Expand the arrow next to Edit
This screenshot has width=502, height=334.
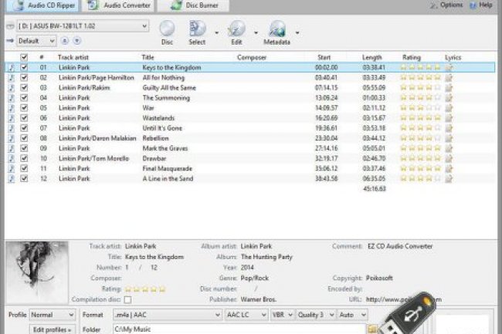click(x=256, y=32)
